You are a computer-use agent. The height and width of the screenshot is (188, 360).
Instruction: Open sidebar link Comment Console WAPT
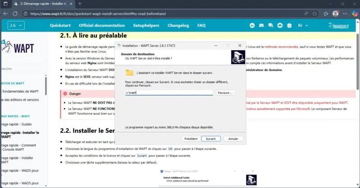[x=18, y=147]
